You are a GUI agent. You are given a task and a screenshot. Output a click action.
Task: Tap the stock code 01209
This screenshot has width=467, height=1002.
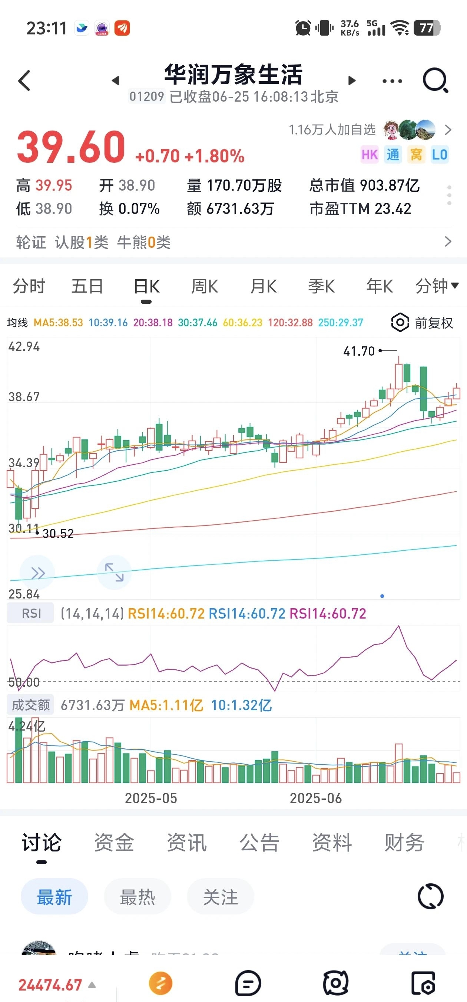[x=147, y=96]
